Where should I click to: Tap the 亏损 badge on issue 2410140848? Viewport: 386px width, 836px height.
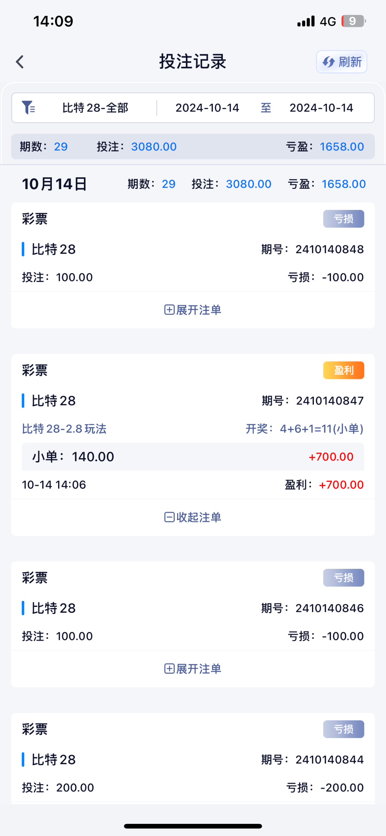(x=344, y=219)
